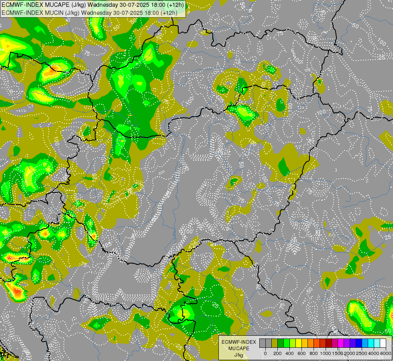Click the legend value 4000
Image resolution: width=393 pixels, height=361 pixels.
tap(374, 353)
